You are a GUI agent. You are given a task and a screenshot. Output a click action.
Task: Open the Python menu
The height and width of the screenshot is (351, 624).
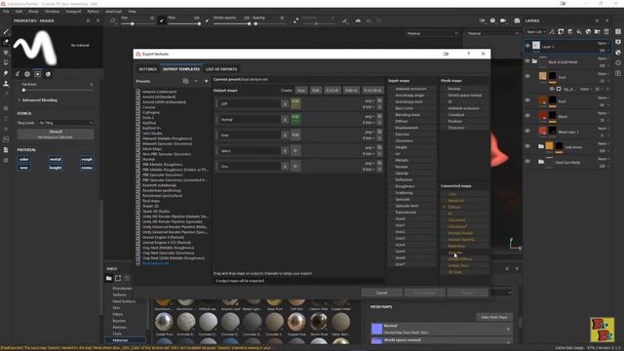94,12
